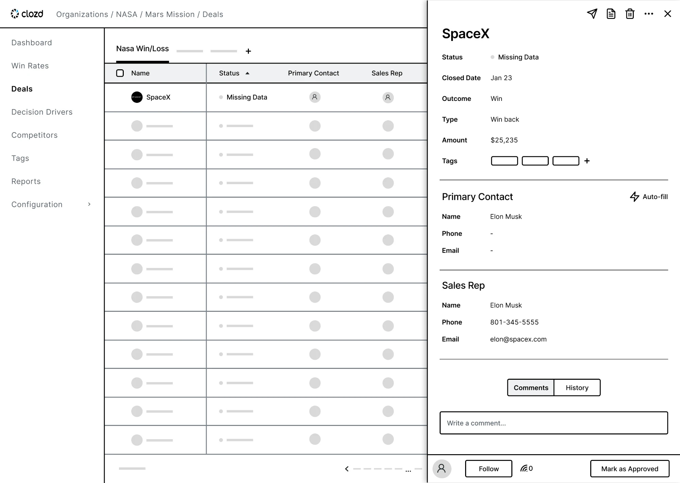Viewport: 680px width, 483px height.
Task: Click the clozd logo
Action: coord(27,14)
